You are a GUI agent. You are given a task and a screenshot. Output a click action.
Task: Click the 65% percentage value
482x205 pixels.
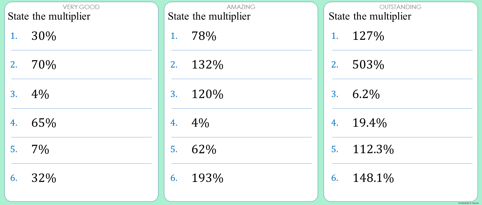coord(44,123)
